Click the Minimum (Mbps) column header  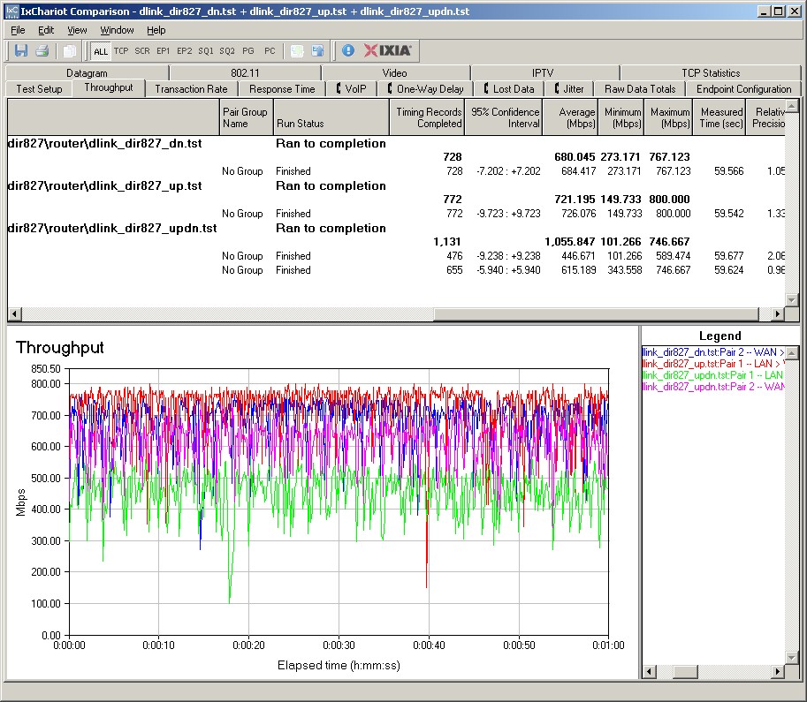(621, 117)
